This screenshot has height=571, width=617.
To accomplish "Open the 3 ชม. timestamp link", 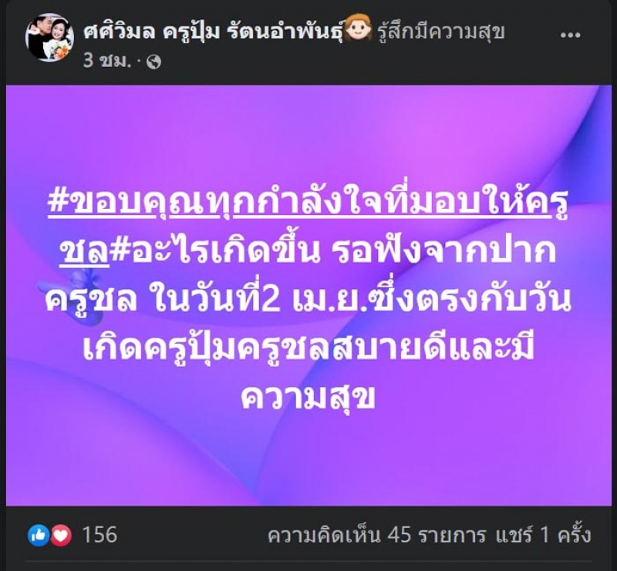I will click(106, 61).
